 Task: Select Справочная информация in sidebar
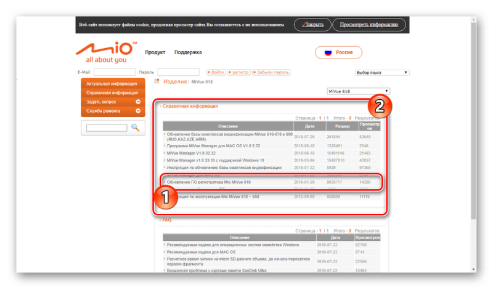(x=113, y=93)
